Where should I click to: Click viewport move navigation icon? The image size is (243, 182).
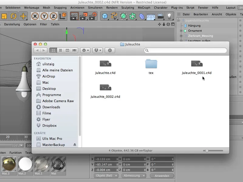click(159, 24)
